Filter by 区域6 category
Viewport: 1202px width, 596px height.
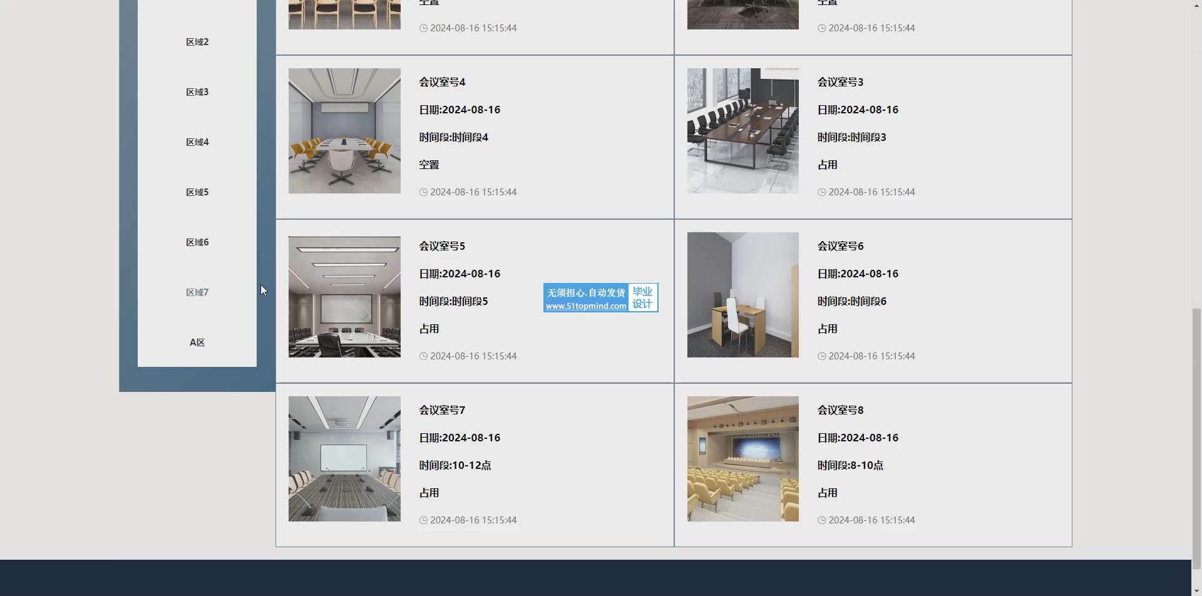[197, 242]
